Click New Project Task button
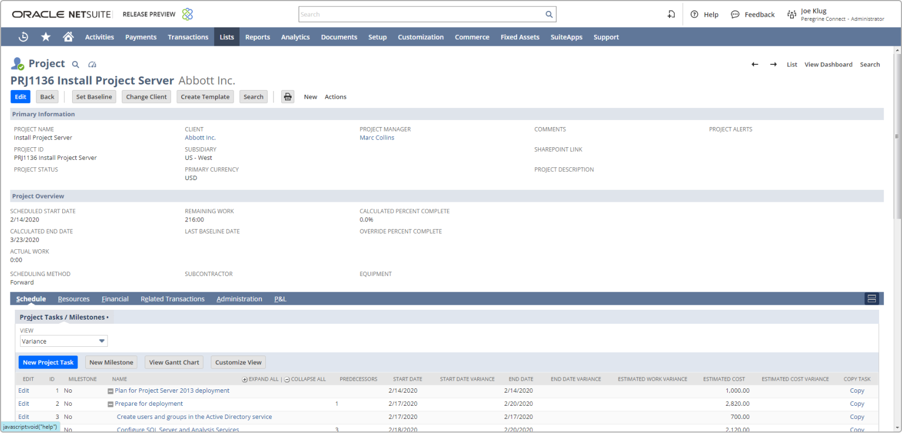The width and height of the screenshot is (902, 433). click(48, 362)
